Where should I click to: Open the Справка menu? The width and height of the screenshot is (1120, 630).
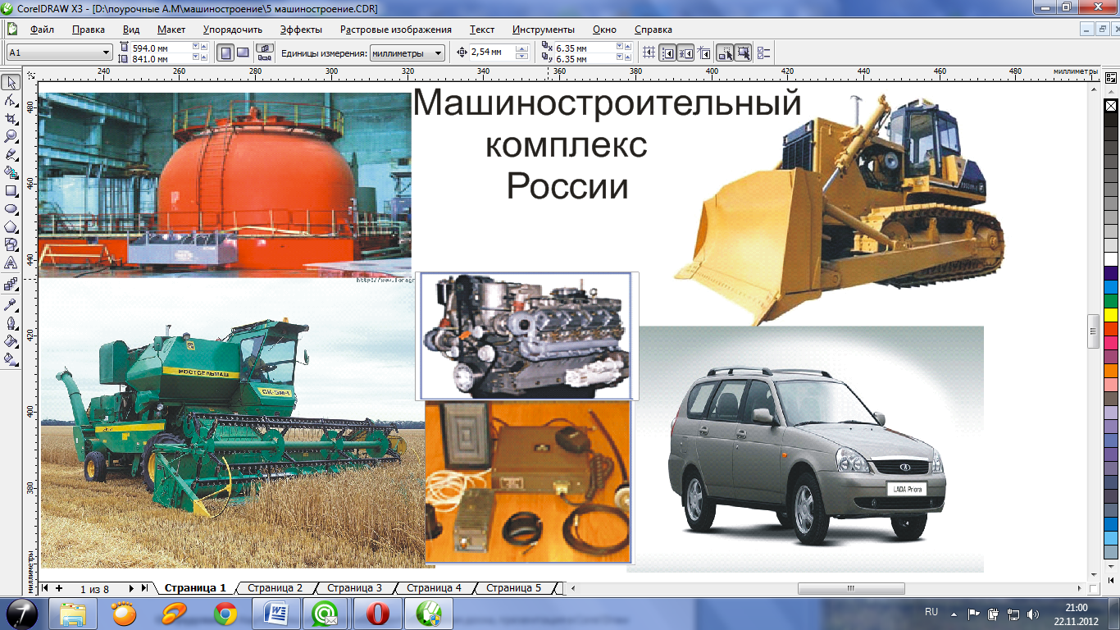[653, 30]
